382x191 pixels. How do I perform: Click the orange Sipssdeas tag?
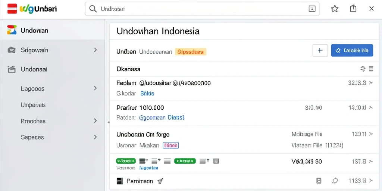(191, 51)
